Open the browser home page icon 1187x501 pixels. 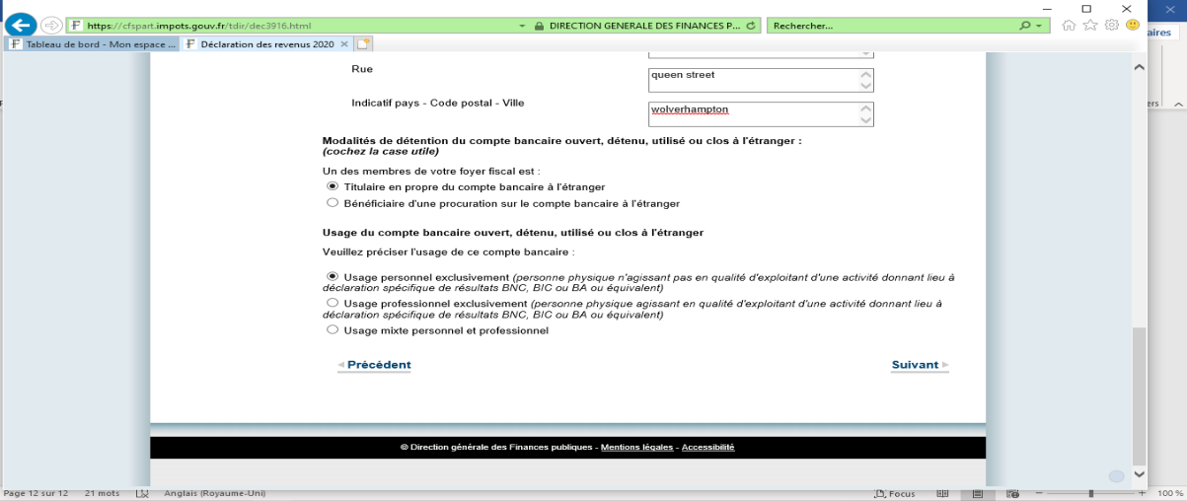[x=1069, y=26]
